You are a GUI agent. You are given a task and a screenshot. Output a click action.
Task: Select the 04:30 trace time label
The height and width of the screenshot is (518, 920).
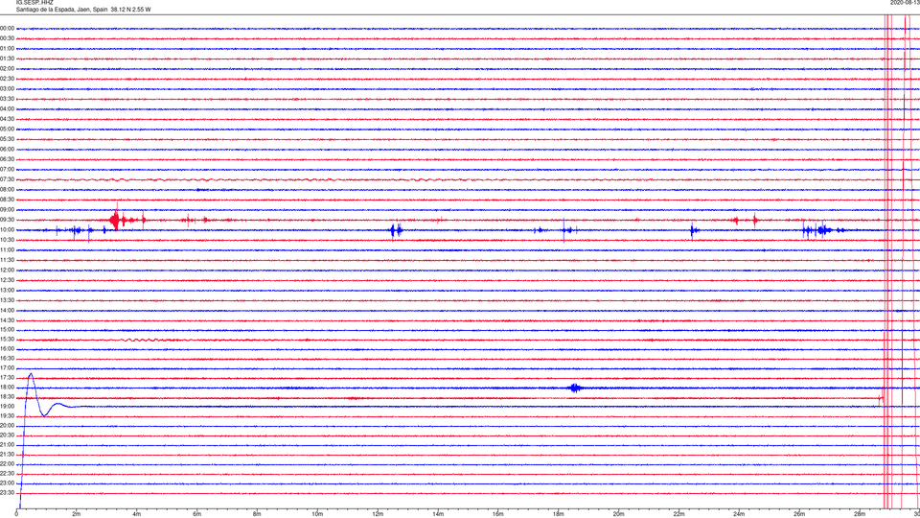click(x=7, y=119)
